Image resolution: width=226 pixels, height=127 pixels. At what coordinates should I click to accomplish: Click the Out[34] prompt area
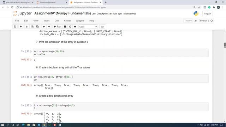26,85
